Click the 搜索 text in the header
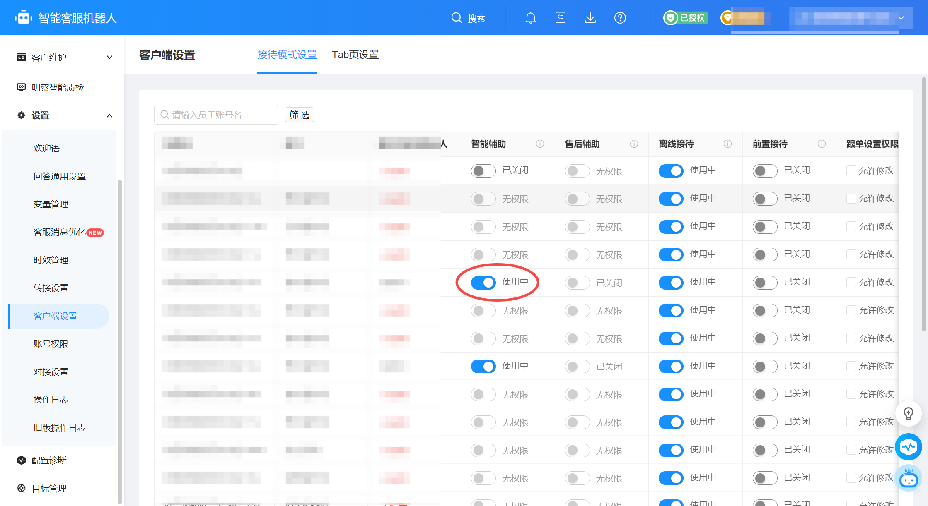928x506 pixels. (476, 18)
